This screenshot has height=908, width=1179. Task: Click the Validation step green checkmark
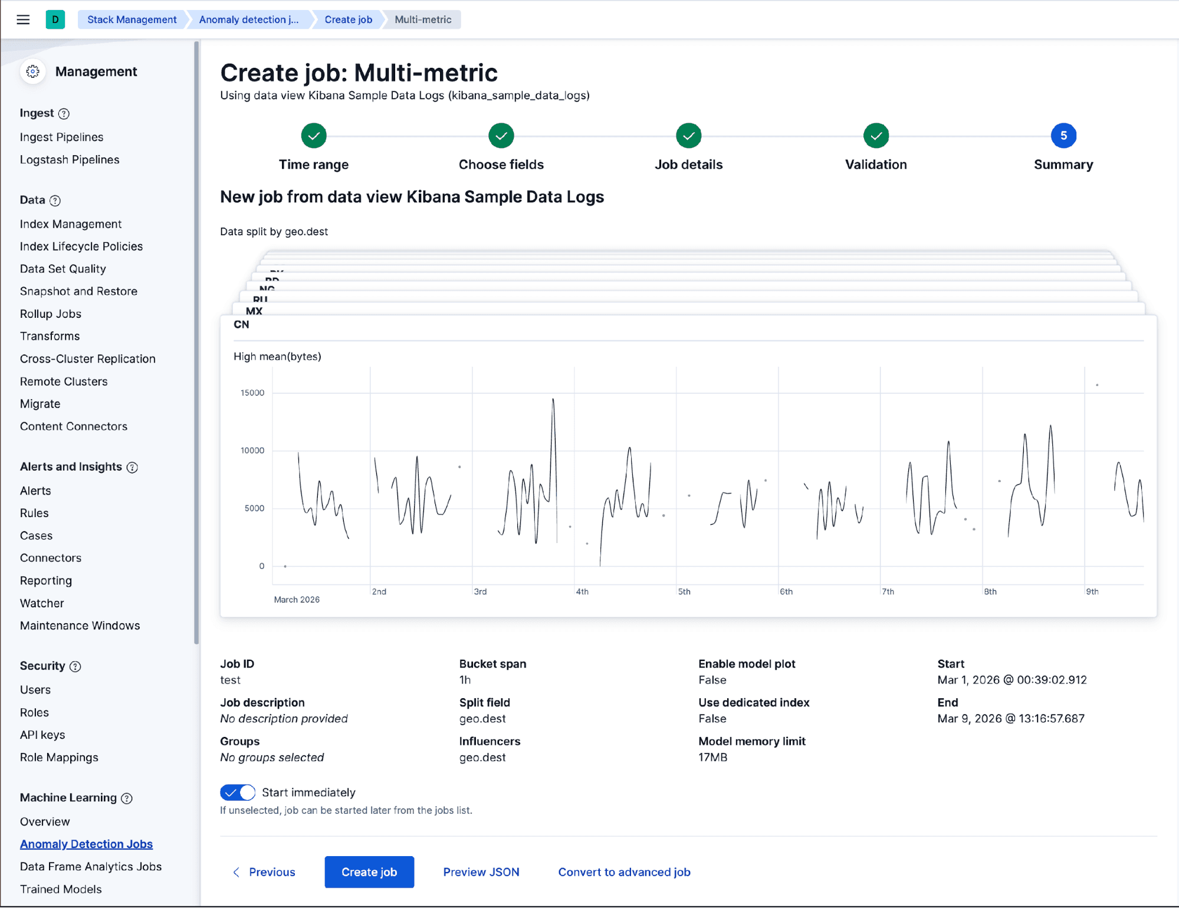tap(875, 136)
